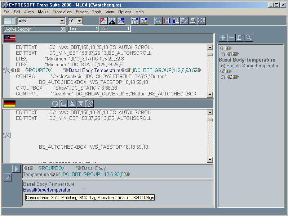Select the Basalkörpertemperatur translation match
The width and height of the screenshot is (288, 216).
coord(47,190)
